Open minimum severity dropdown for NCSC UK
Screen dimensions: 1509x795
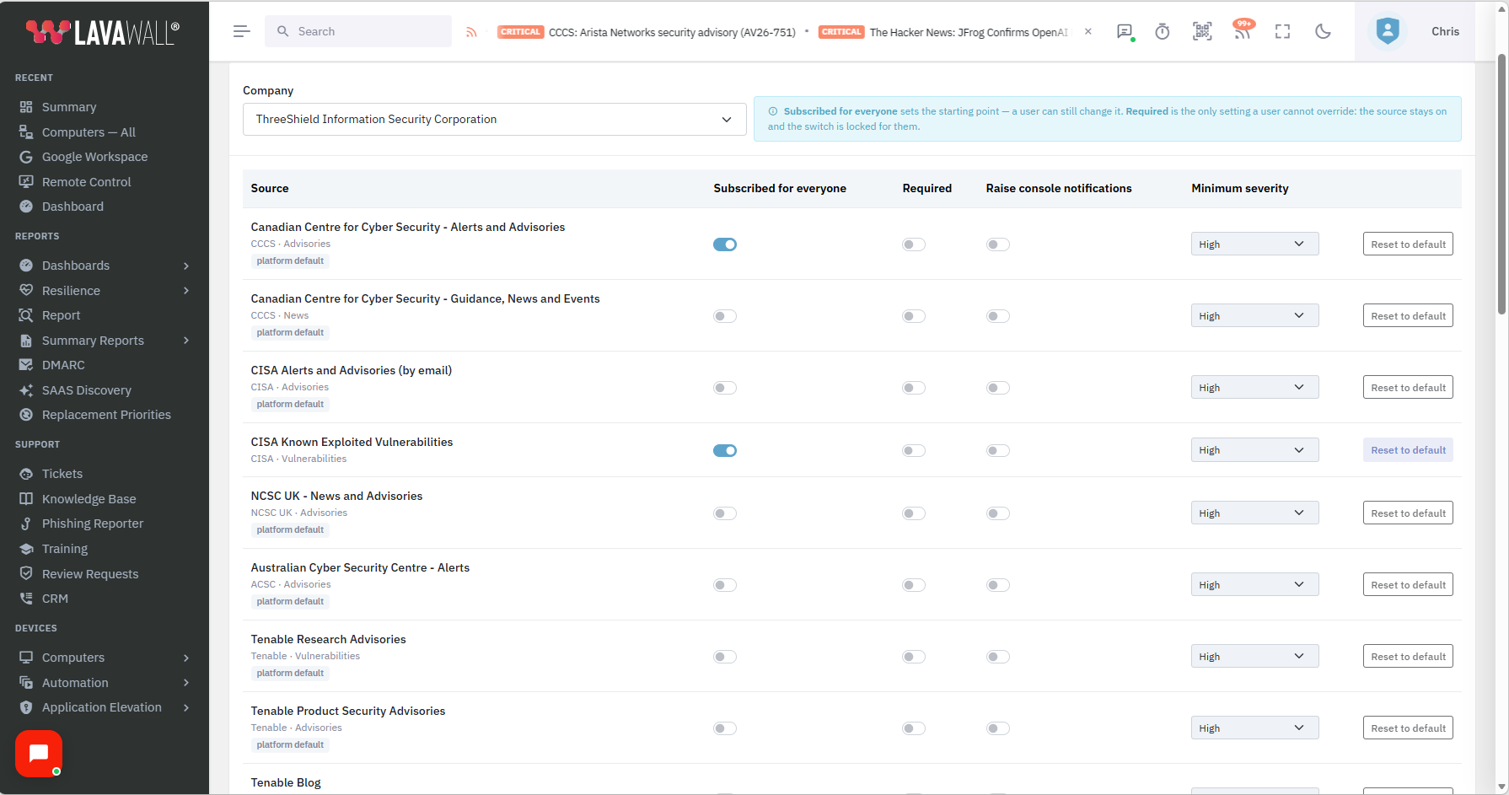[x=1254, y=513]
